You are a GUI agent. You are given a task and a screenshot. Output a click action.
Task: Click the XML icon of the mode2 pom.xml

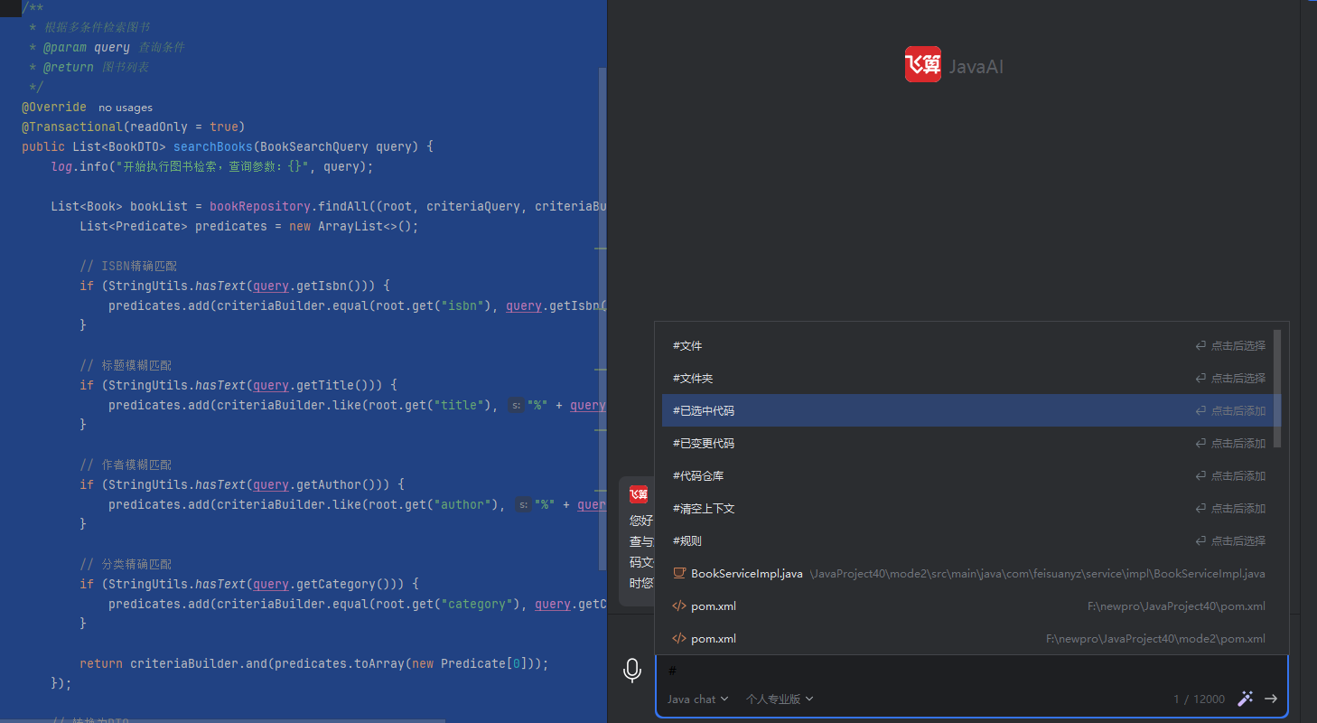point(679,639)
